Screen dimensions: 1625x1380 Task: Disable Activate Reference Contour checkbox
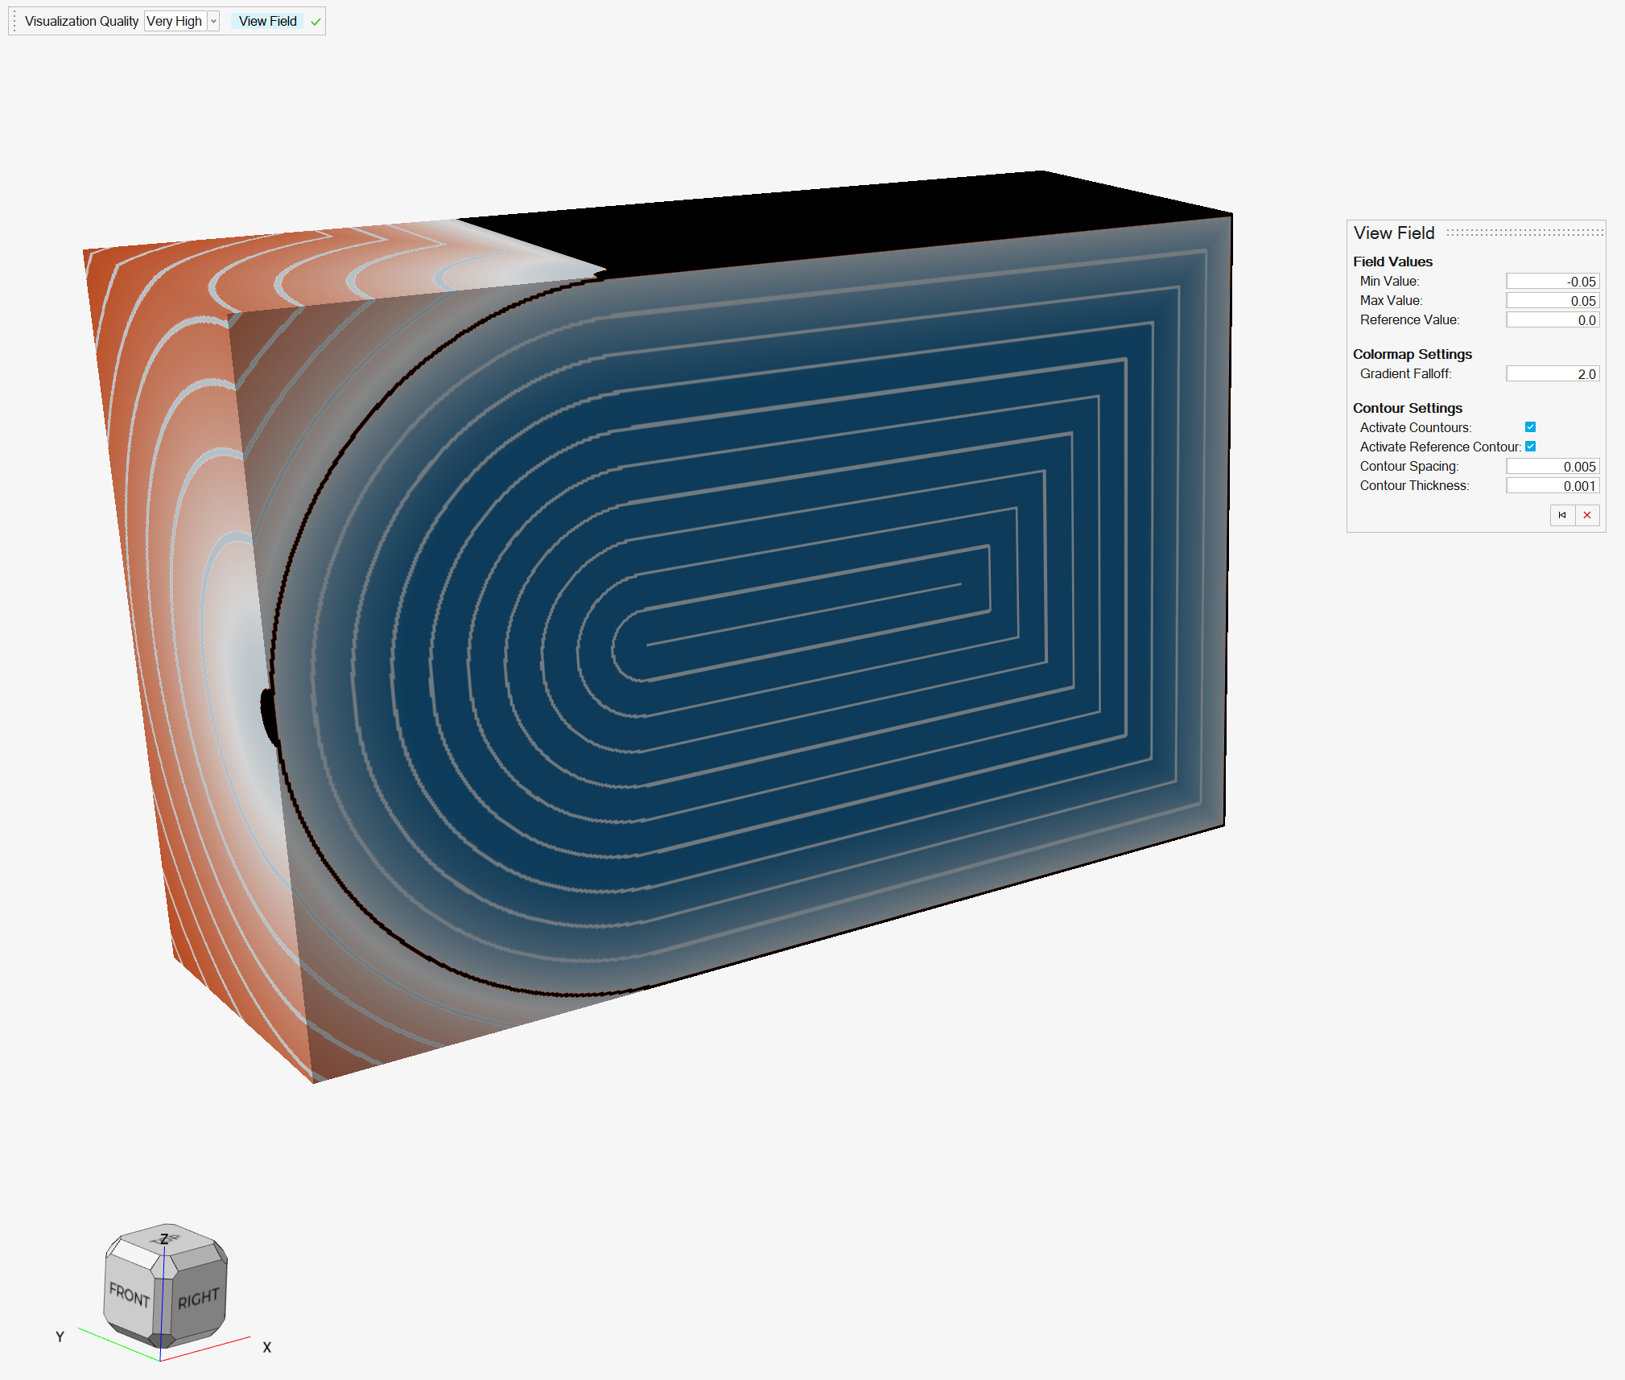click(1530, 447)
